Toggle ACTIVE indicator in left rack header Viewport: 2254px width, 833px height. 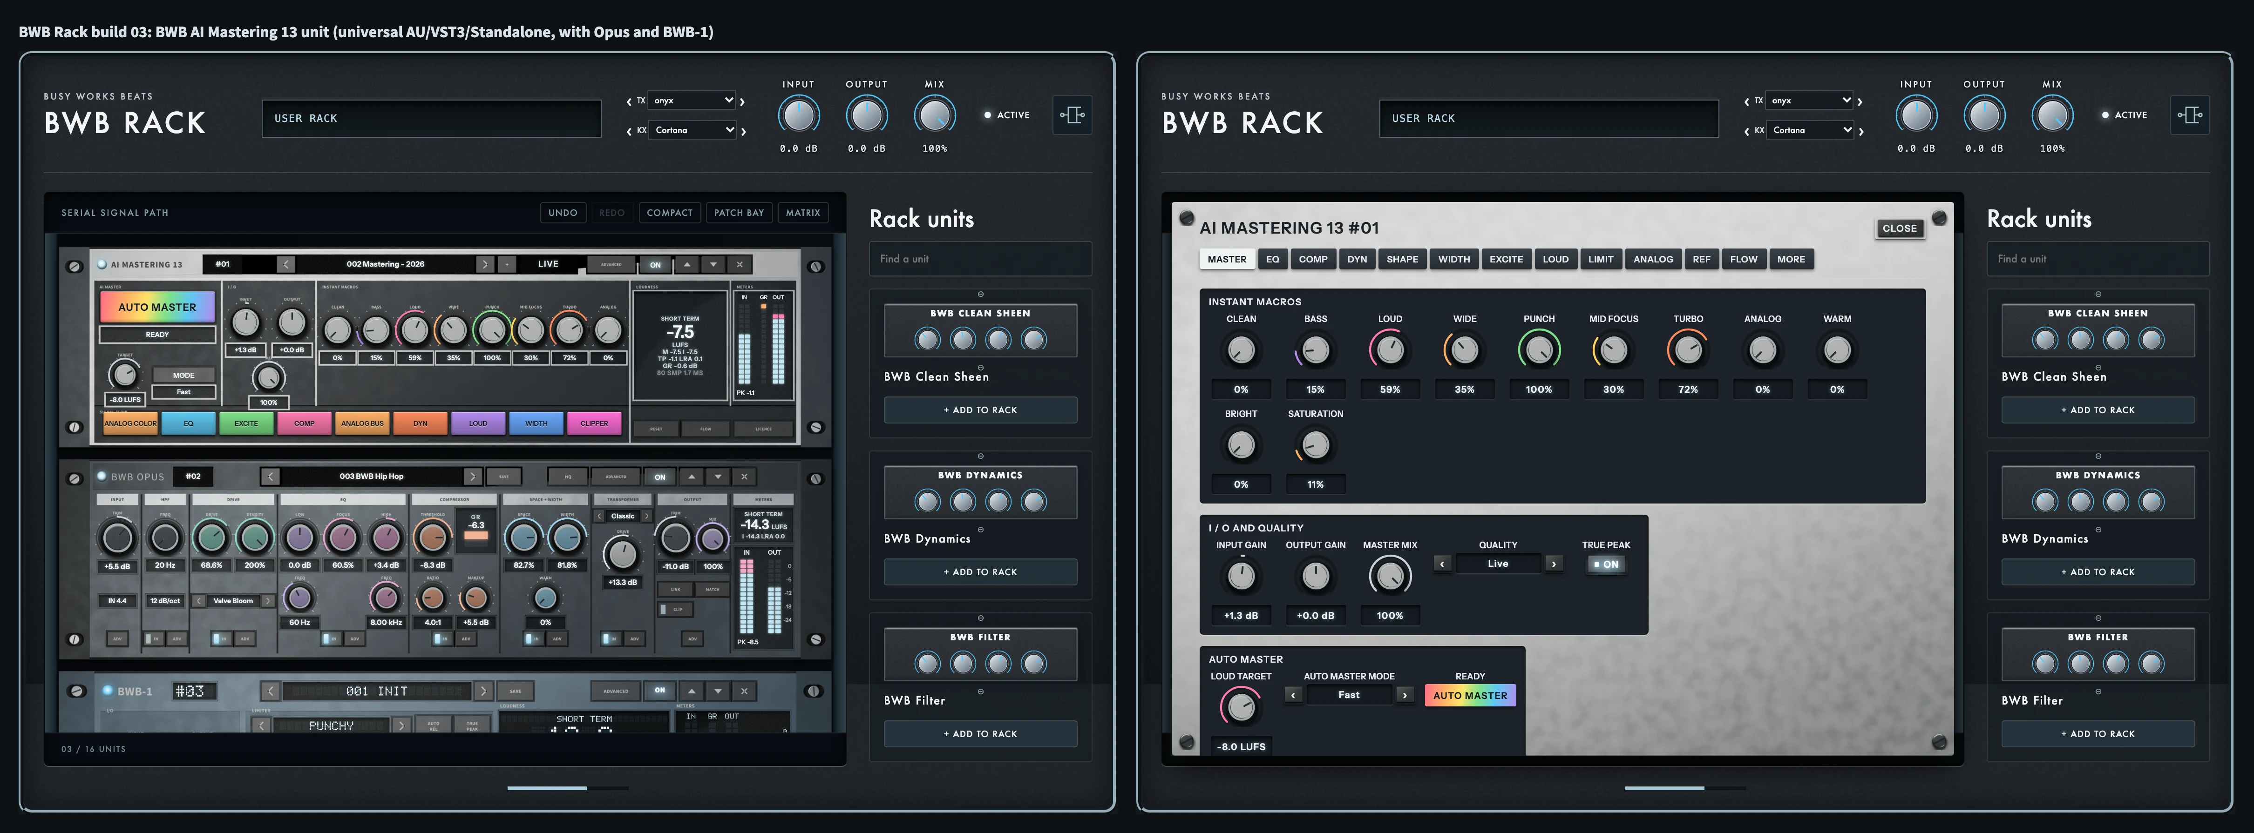[x=1006, y=114]
